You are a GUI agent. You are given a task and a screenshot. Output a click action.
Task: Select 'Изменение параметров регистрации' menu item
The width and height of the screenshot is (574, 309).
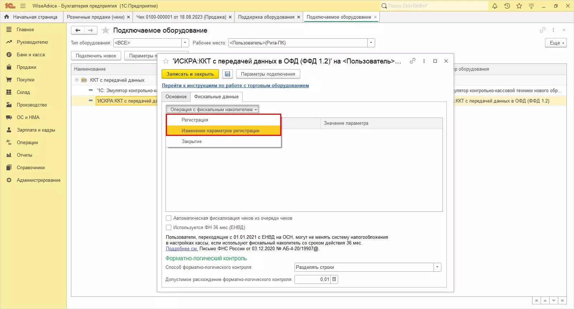[220, 130]
